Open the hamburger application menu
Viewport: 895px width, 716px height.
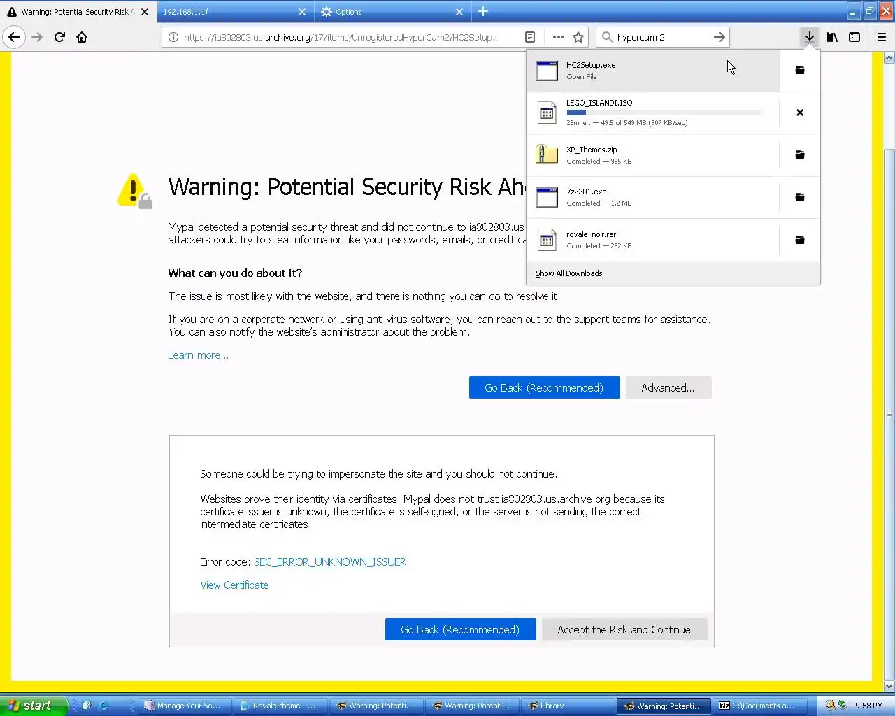882,37
